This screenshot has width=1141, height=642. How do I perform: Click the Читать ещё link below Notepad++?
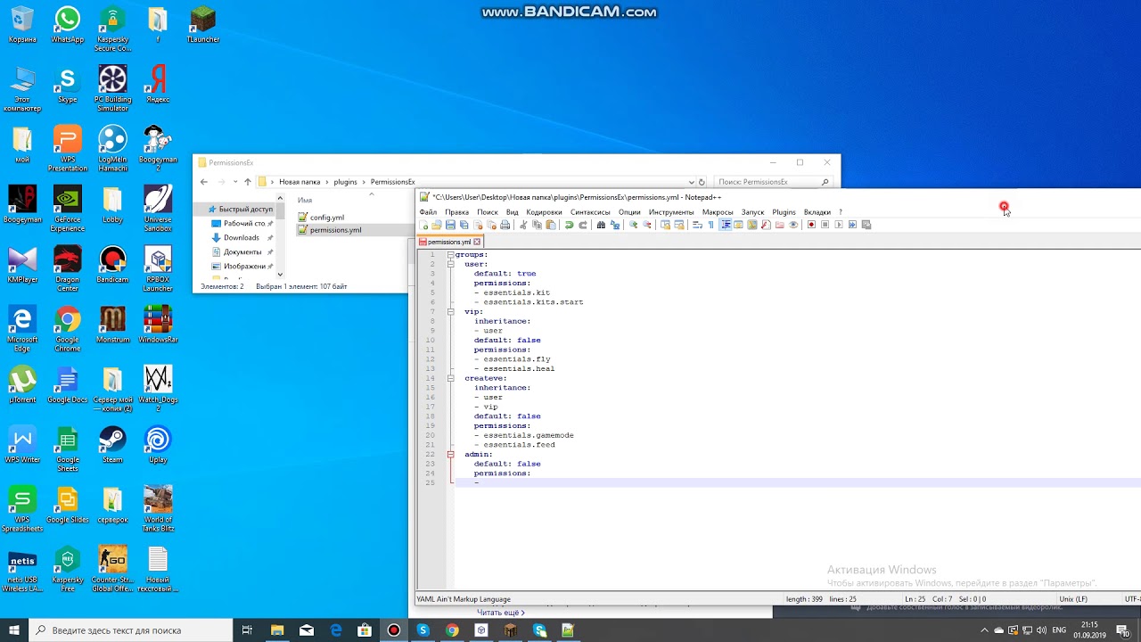(x=501, y=613)
